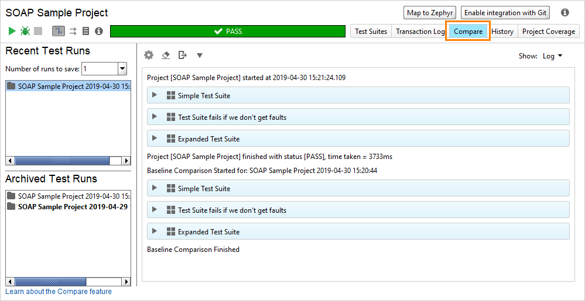Click Enable integration with Git button

pos(505,13)
